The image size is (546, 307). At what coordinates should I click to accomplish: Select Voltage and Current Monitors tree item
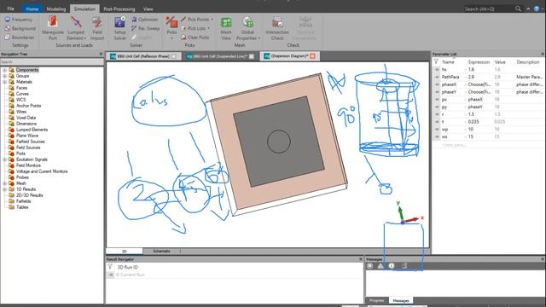click(42, 171)
